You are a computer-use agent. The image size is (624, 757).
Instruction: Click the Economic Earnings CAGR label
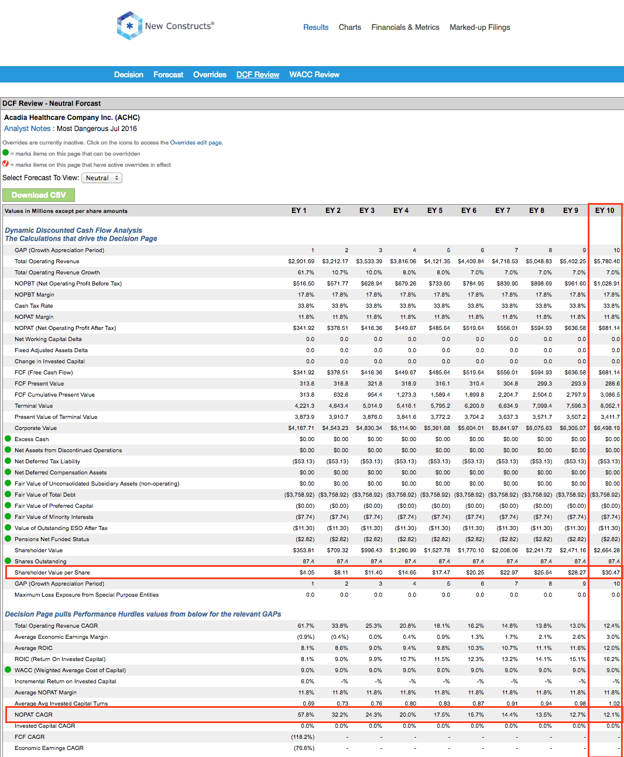click(49, 748)
